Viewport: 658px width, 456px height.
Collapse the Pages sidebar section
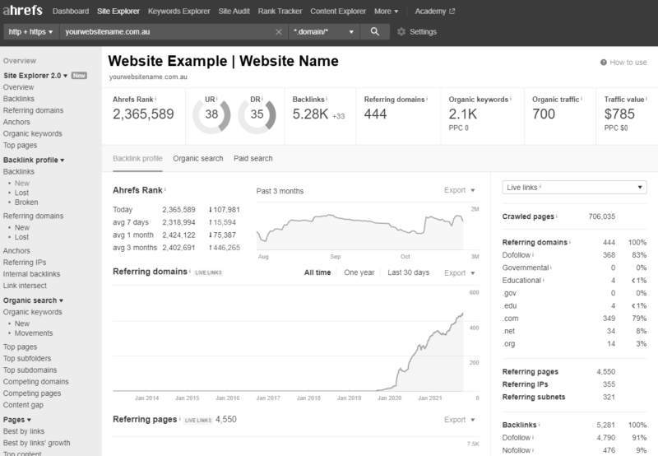(x=17, y=420)
